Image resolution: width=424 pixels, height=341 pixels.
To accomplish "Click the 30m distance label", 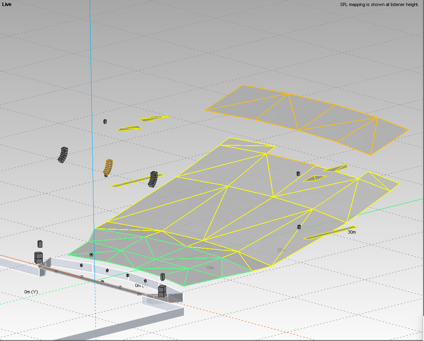I will [352, 232].
